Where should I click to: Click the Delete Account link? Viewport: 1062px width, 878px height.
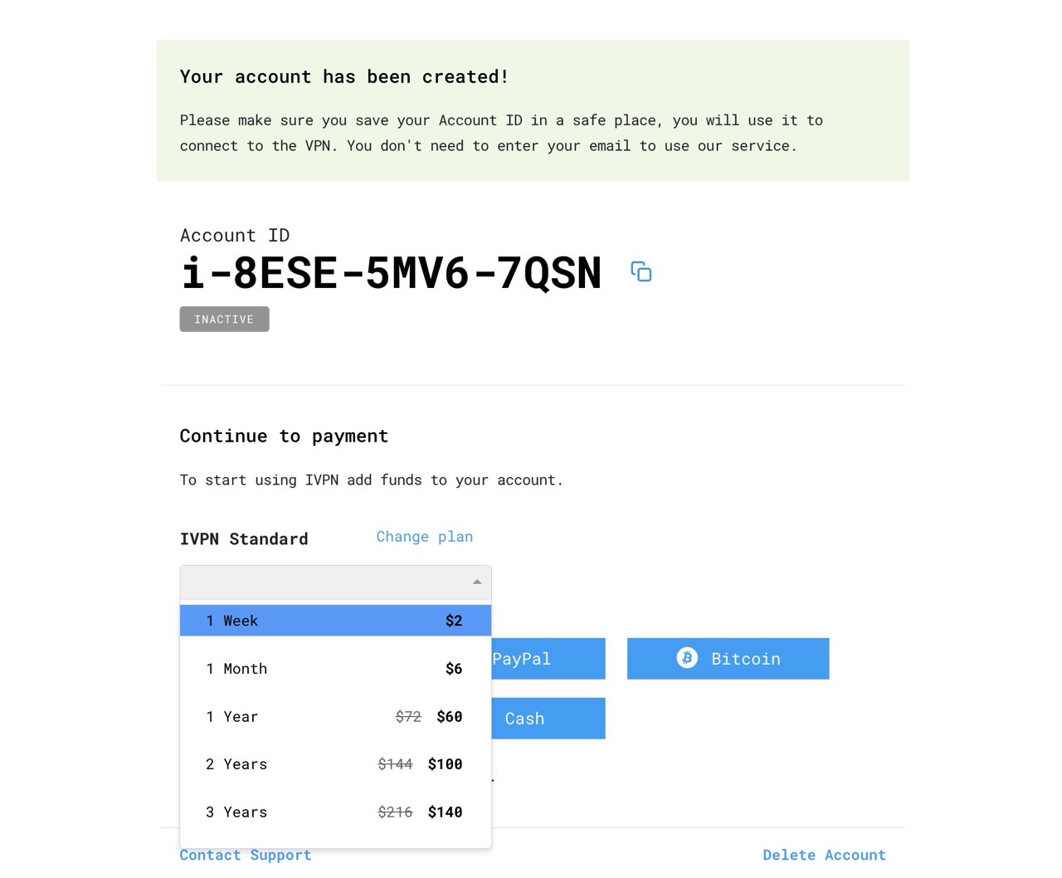824,855
